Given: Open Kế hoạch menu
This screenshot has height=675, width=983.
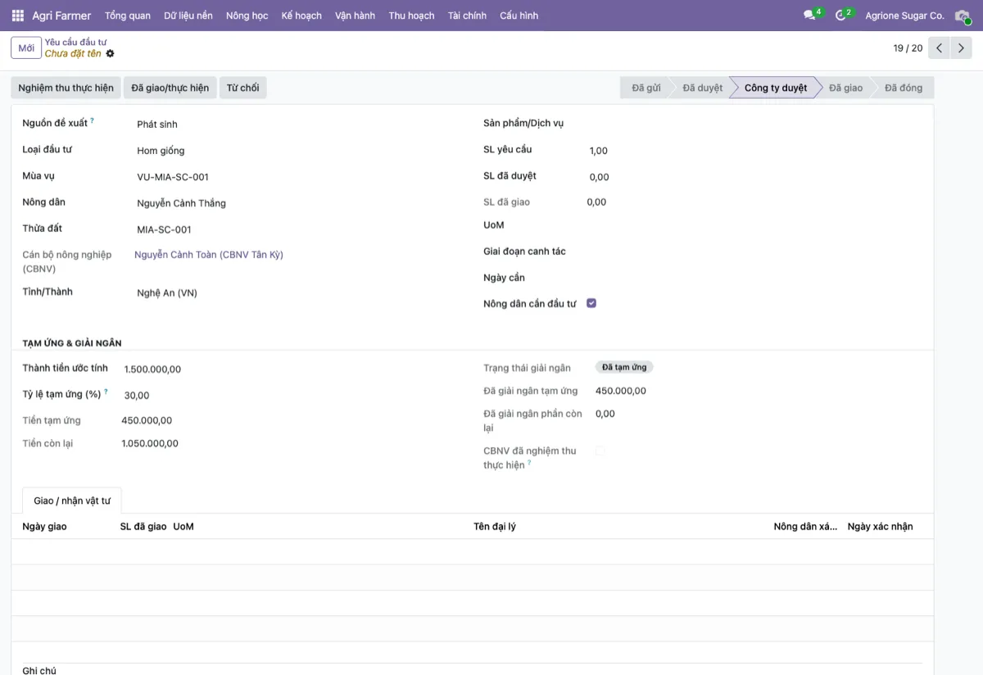Looking at the screenshot, I should click(301, 16).
